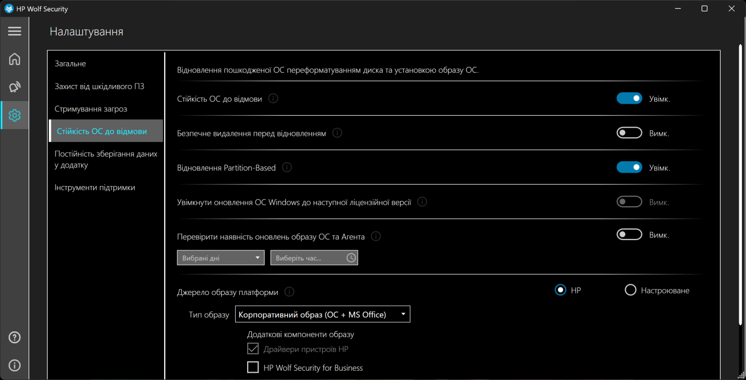
Task: Select the Настроюване radio option
Action: pyautogui.click(x=630, y=290)
